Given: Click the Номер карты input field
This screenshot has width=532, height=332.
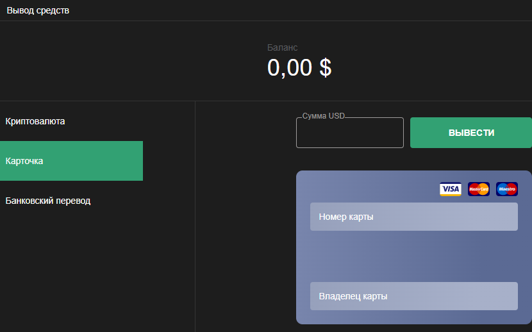Looking at the screenshot, I should click(414, 217).
